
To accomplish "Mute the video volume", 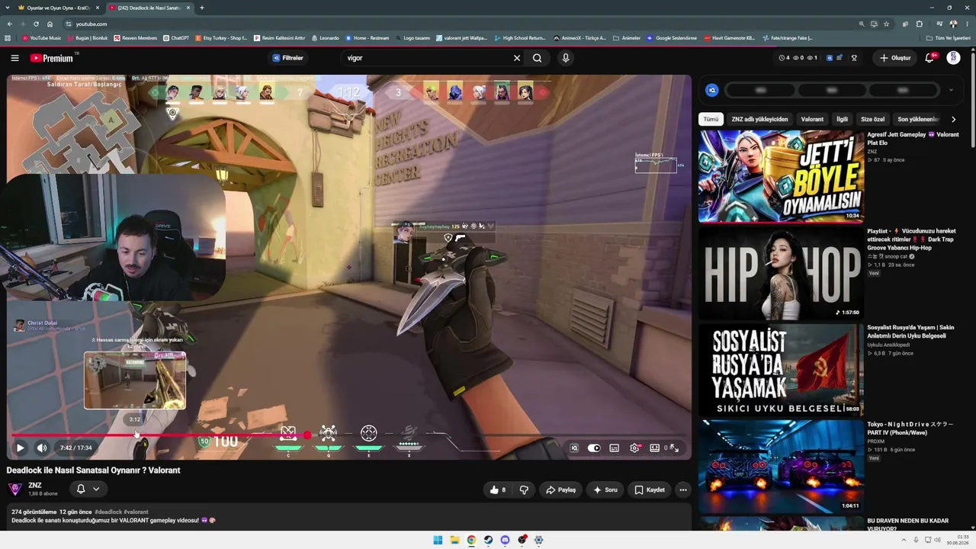I will [42, 448].
